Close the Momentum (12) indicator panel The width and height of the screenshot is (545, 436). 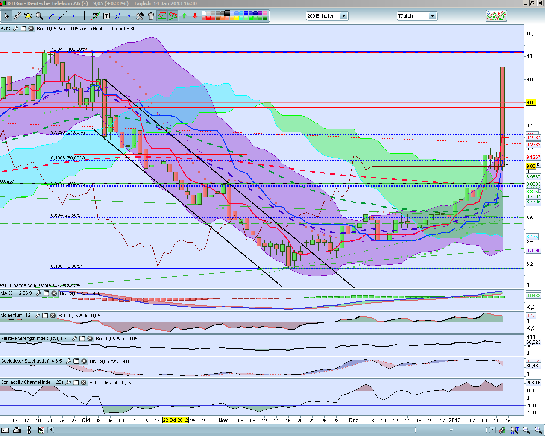[x=53, y=316]
